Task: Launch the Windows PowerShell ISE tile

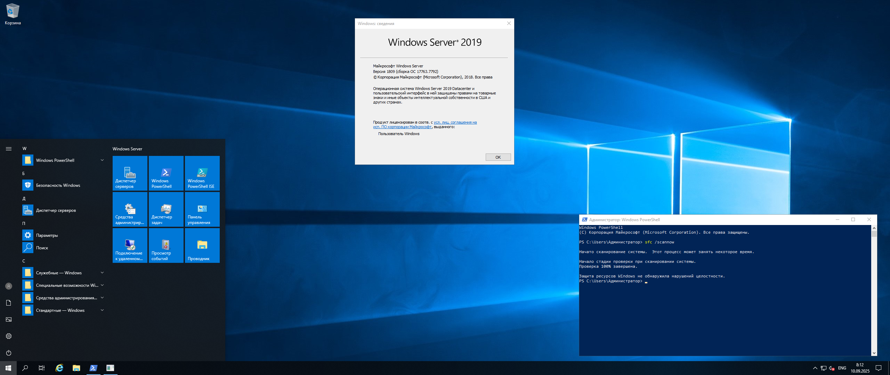Action: pos(202,173)
